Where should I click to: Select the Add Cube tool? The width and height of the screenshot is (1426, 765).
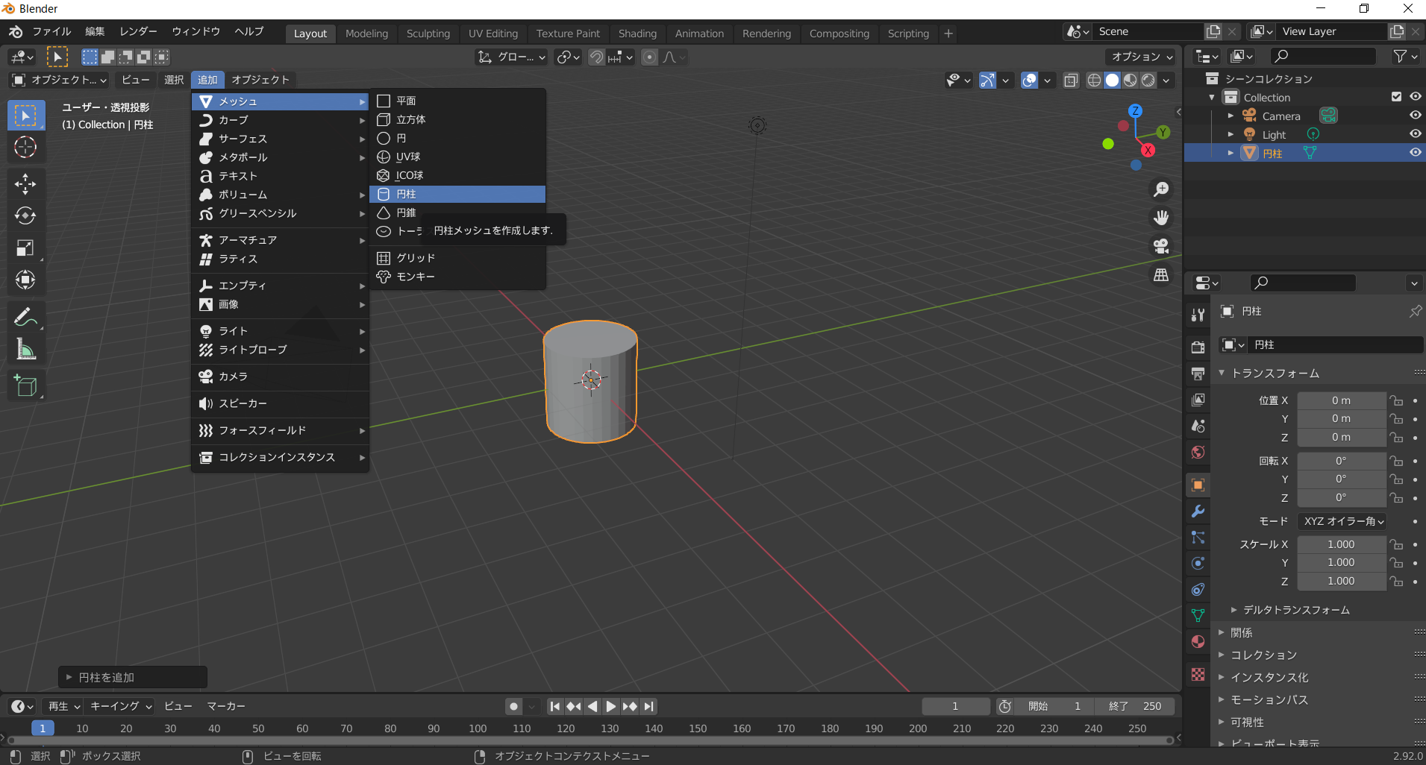pos(25,385)
